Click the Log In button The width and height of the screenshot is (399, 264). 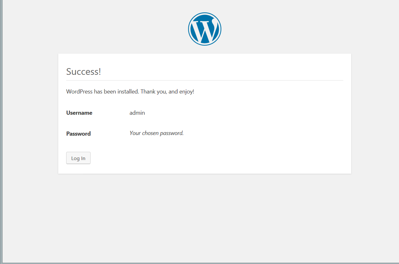point(78,158)
